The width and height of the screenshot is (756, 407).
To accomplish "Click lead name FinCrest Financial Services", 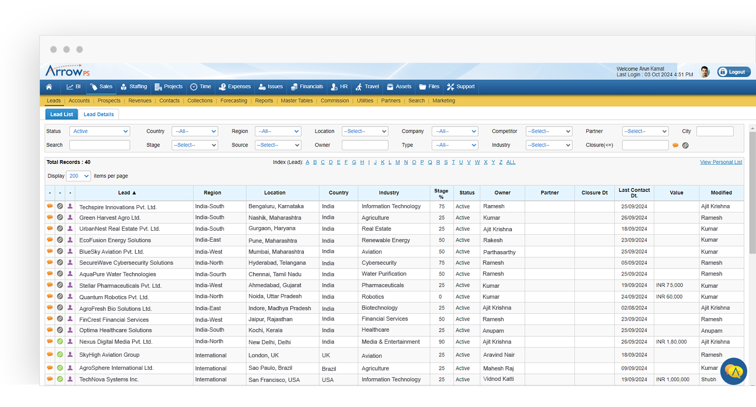I will [x=114, y=319].
